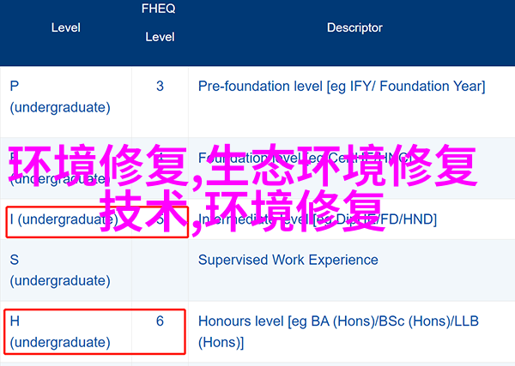Select the H (undergraduate) red-boxed cell
The image size is (515, 366).
pos(94,332)
